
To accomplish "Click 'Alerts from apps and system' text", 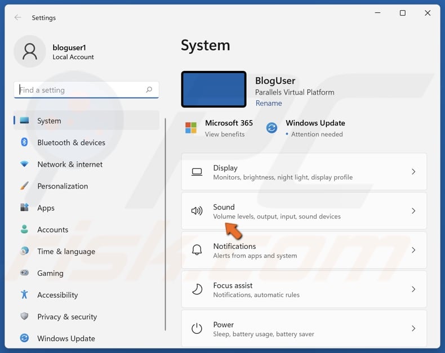I will point(255,256).
